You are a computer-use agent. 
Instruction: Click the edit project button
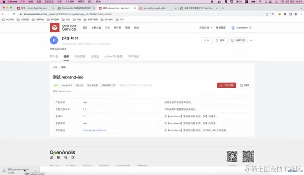pyautogui.click(x=238, y=40)
